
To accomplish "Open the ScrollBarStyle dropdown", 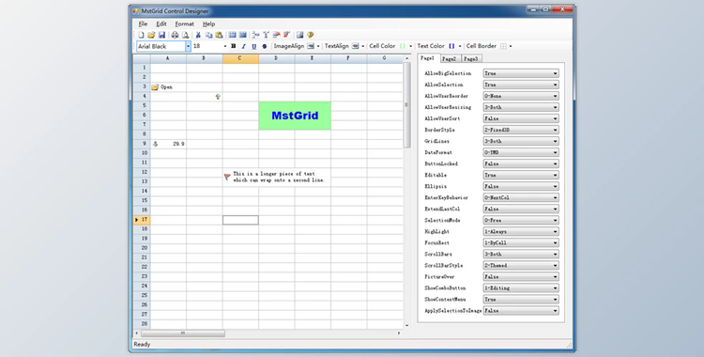I will click(x=521, y=265).
